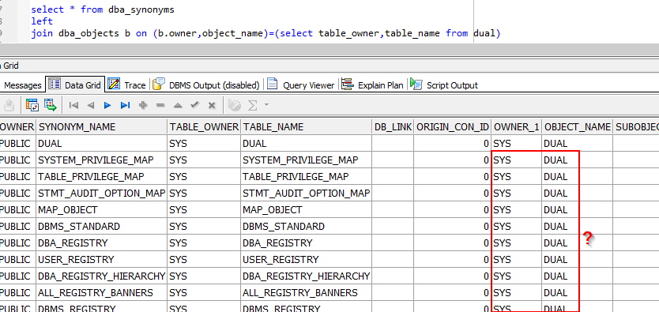Click the TABLE_OWNER column header
This screenshot has height=312, width=659.
203,127
